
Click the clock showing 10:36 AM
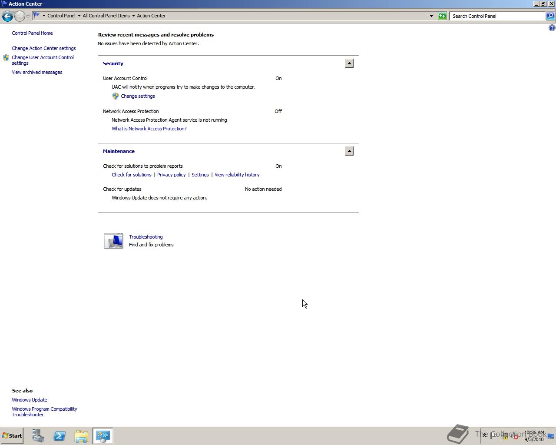pos(534,436)
